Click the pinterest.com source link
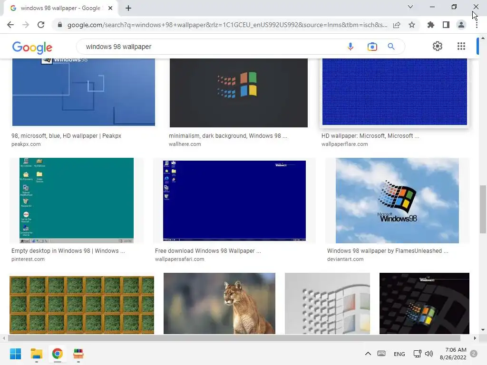This screenshot has width=487, height=365. [x=28, y=259]
